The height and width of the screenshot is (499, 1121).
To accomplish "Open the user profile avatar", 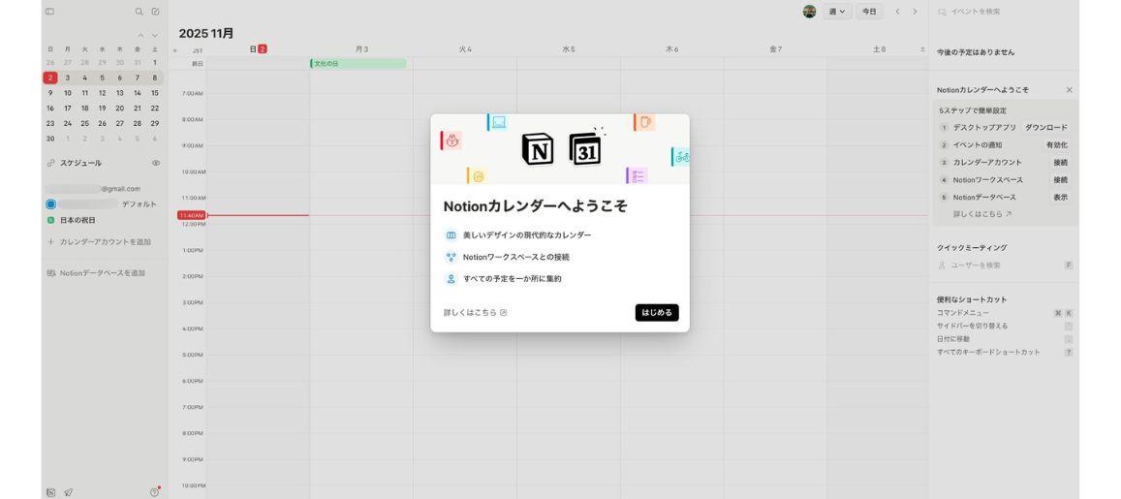I will click(809, 12).
